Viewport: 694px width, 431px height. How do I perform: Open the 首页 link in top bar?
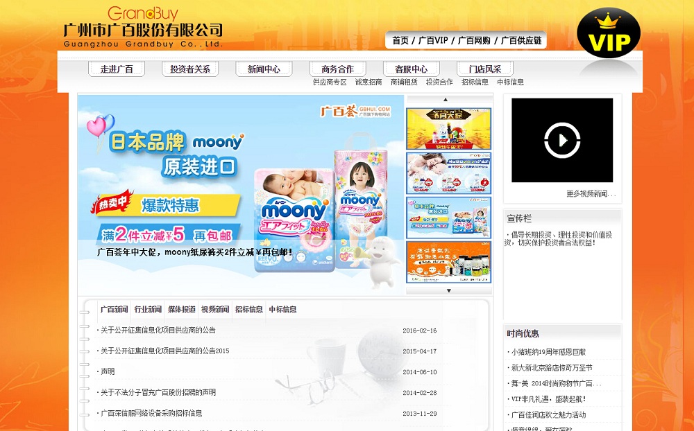pyautogui.click(x=400, y=41)
